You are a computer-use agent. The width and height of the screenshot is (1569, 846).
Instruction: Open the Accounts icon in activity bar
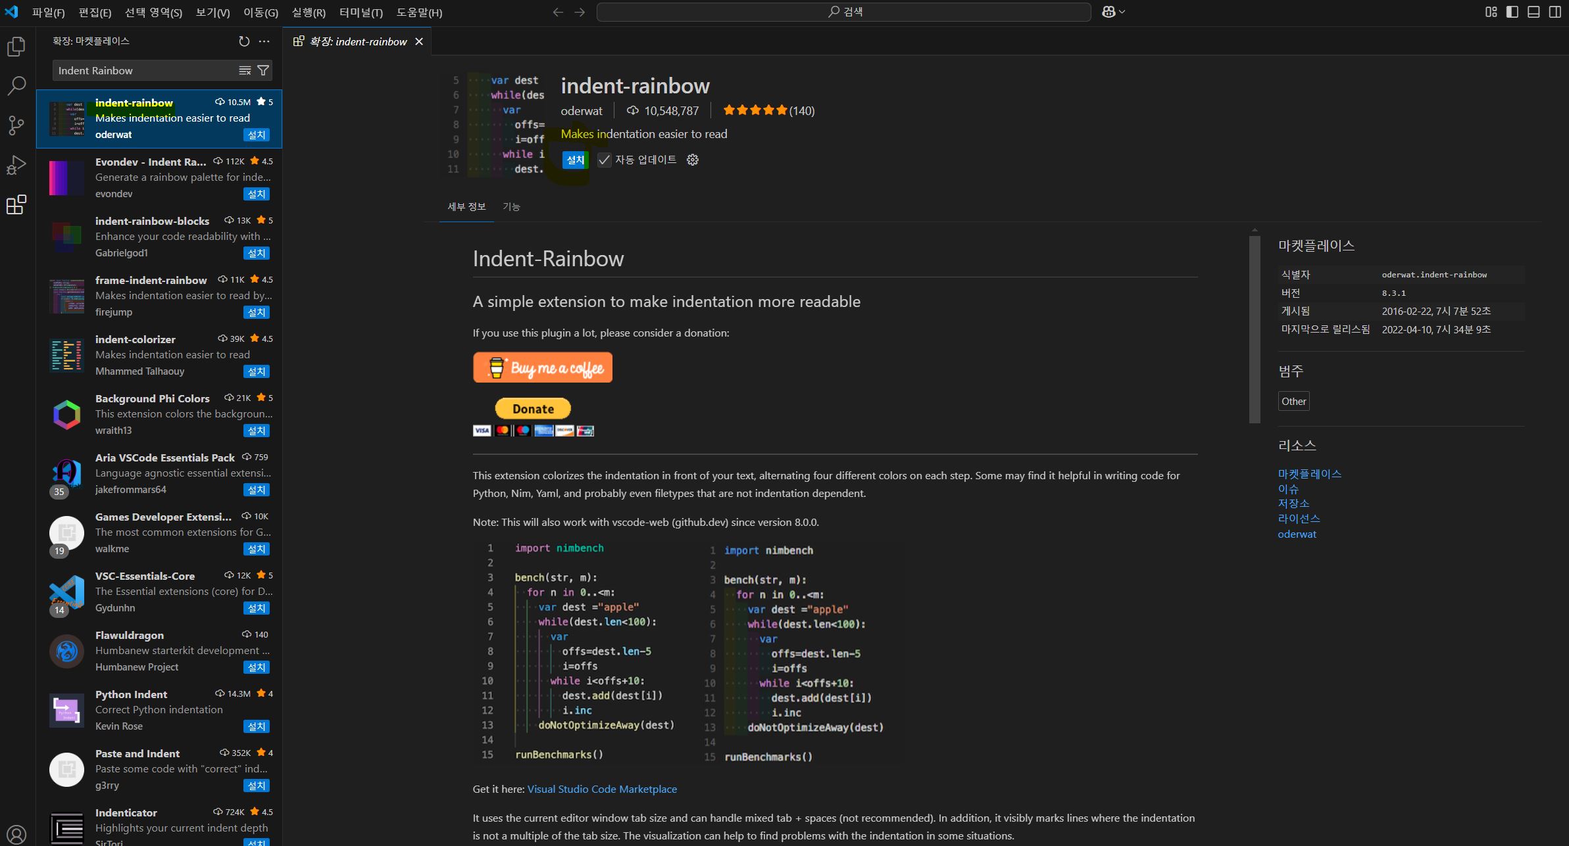point(16,834)
